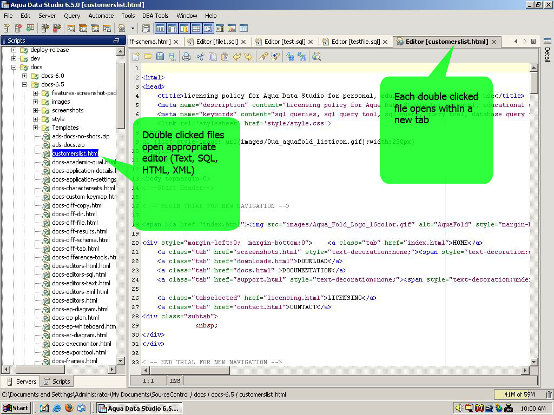Open Internet Explorer from quick launch

coord(56,409)
